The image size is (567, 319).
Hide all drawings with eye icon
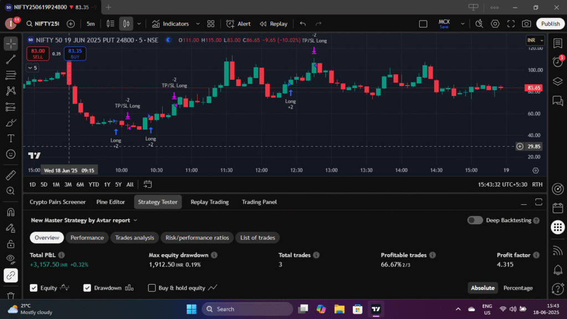[11, 259]
